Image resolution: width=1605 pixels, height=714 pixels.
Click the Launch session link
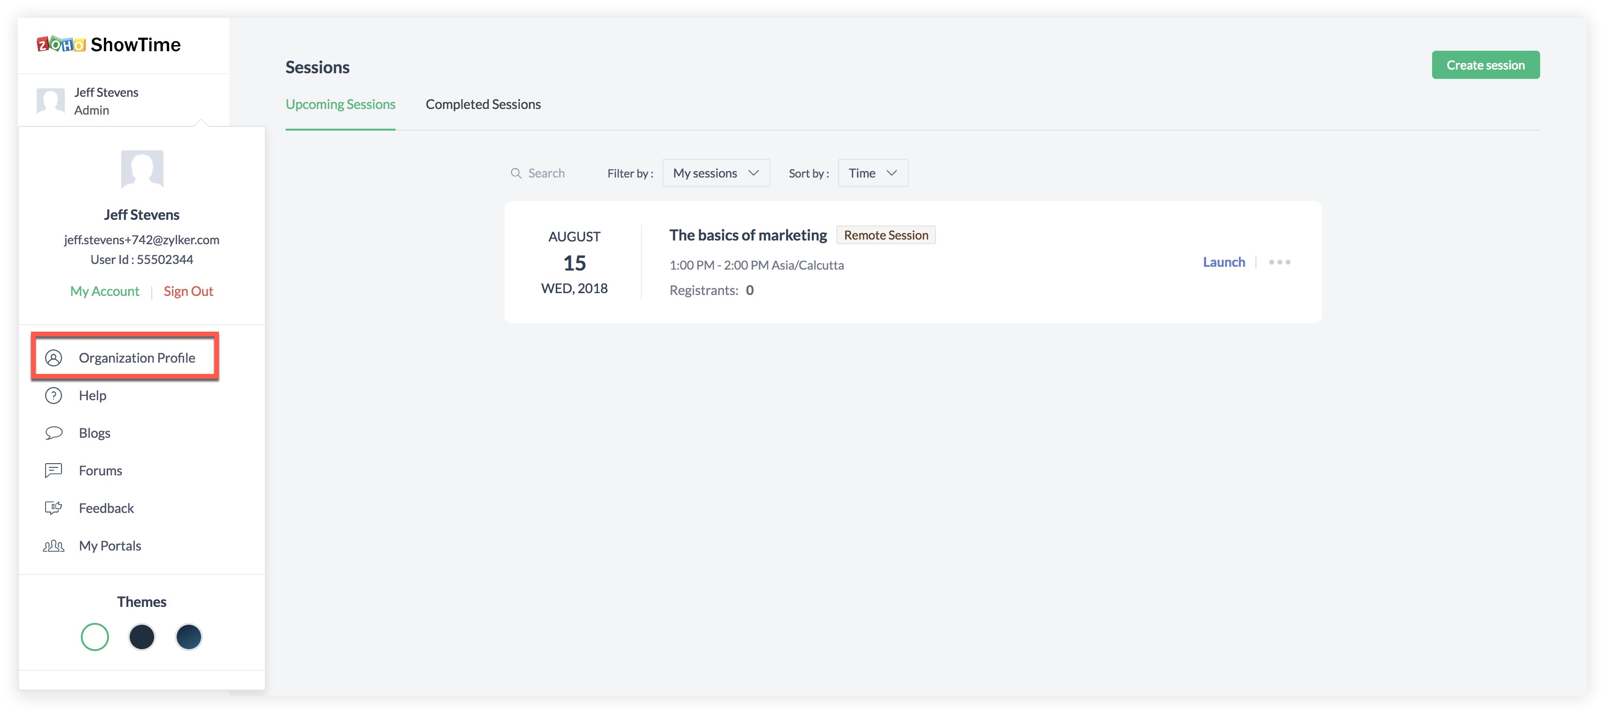coord(1223,262)
